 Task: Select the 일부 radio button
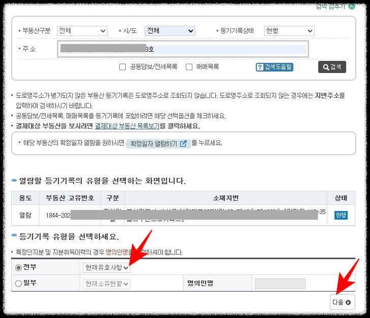18,284
